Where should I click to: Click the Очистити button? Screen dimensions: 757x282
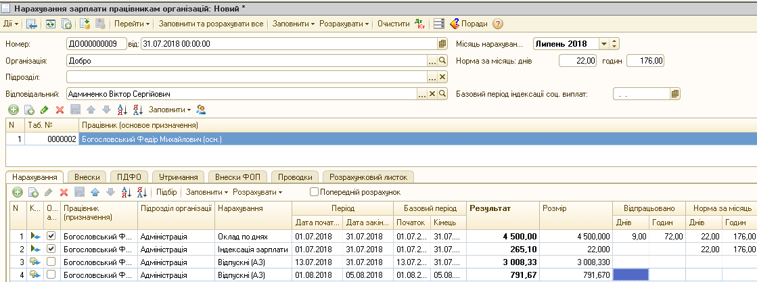coord(394,24)
